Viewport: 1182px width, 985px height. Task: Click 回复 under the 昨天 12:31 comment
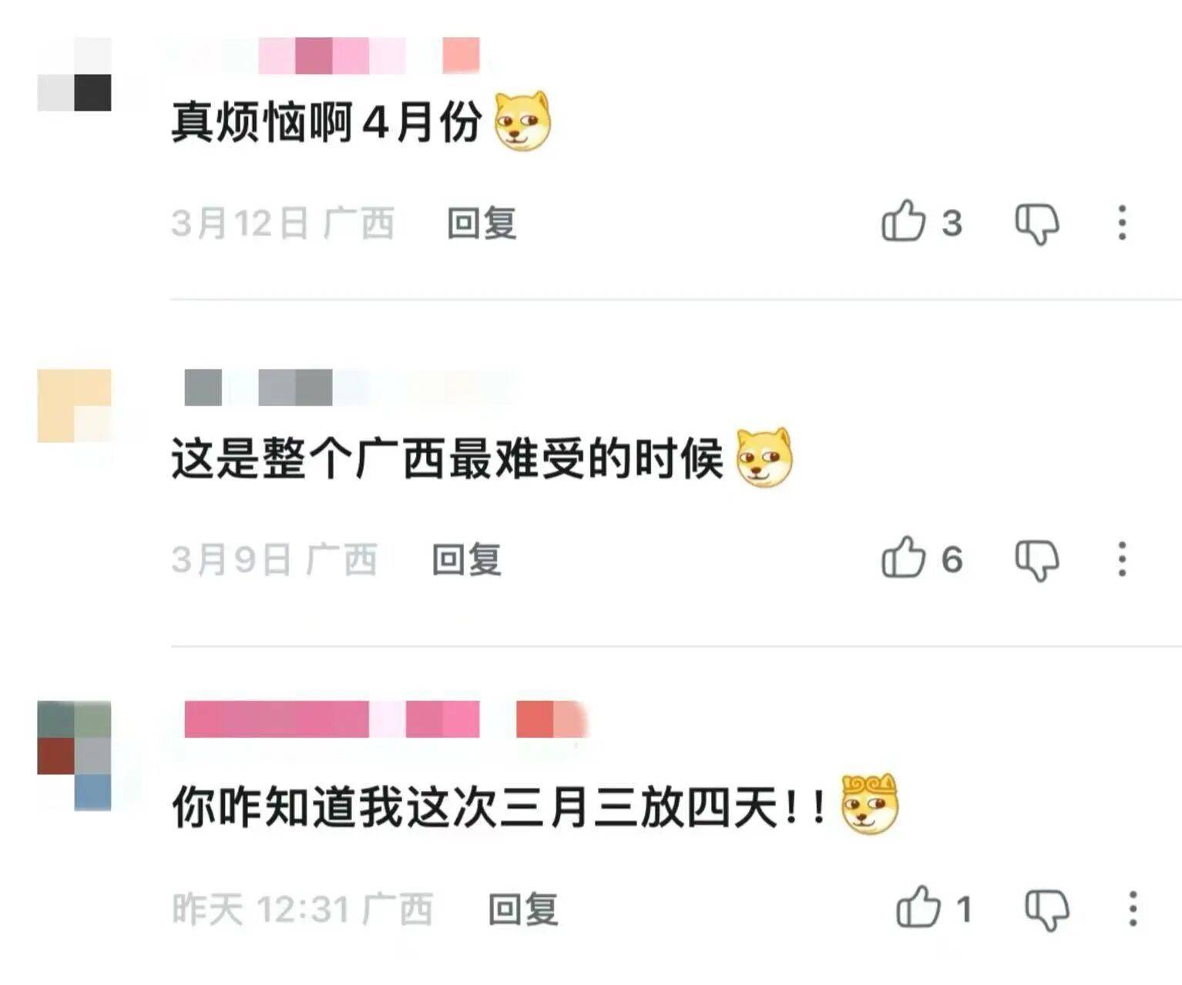click(523, 910)
